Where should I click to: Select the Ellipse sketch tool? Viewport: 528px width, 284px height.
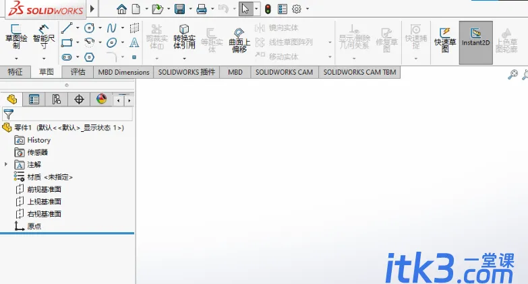coord(111,42)
